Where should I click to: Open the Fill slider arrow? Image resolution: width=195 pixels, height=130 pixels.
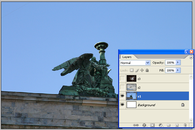point(178,70)
